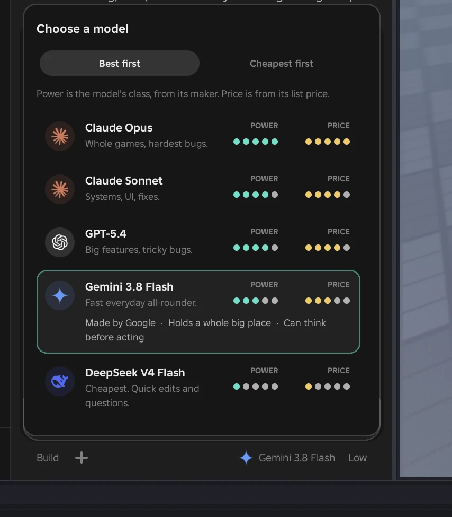Click DeepSeek V4 Flash price rating dots
The height and width of the screenshot is (517, 452).
[328, 387]
